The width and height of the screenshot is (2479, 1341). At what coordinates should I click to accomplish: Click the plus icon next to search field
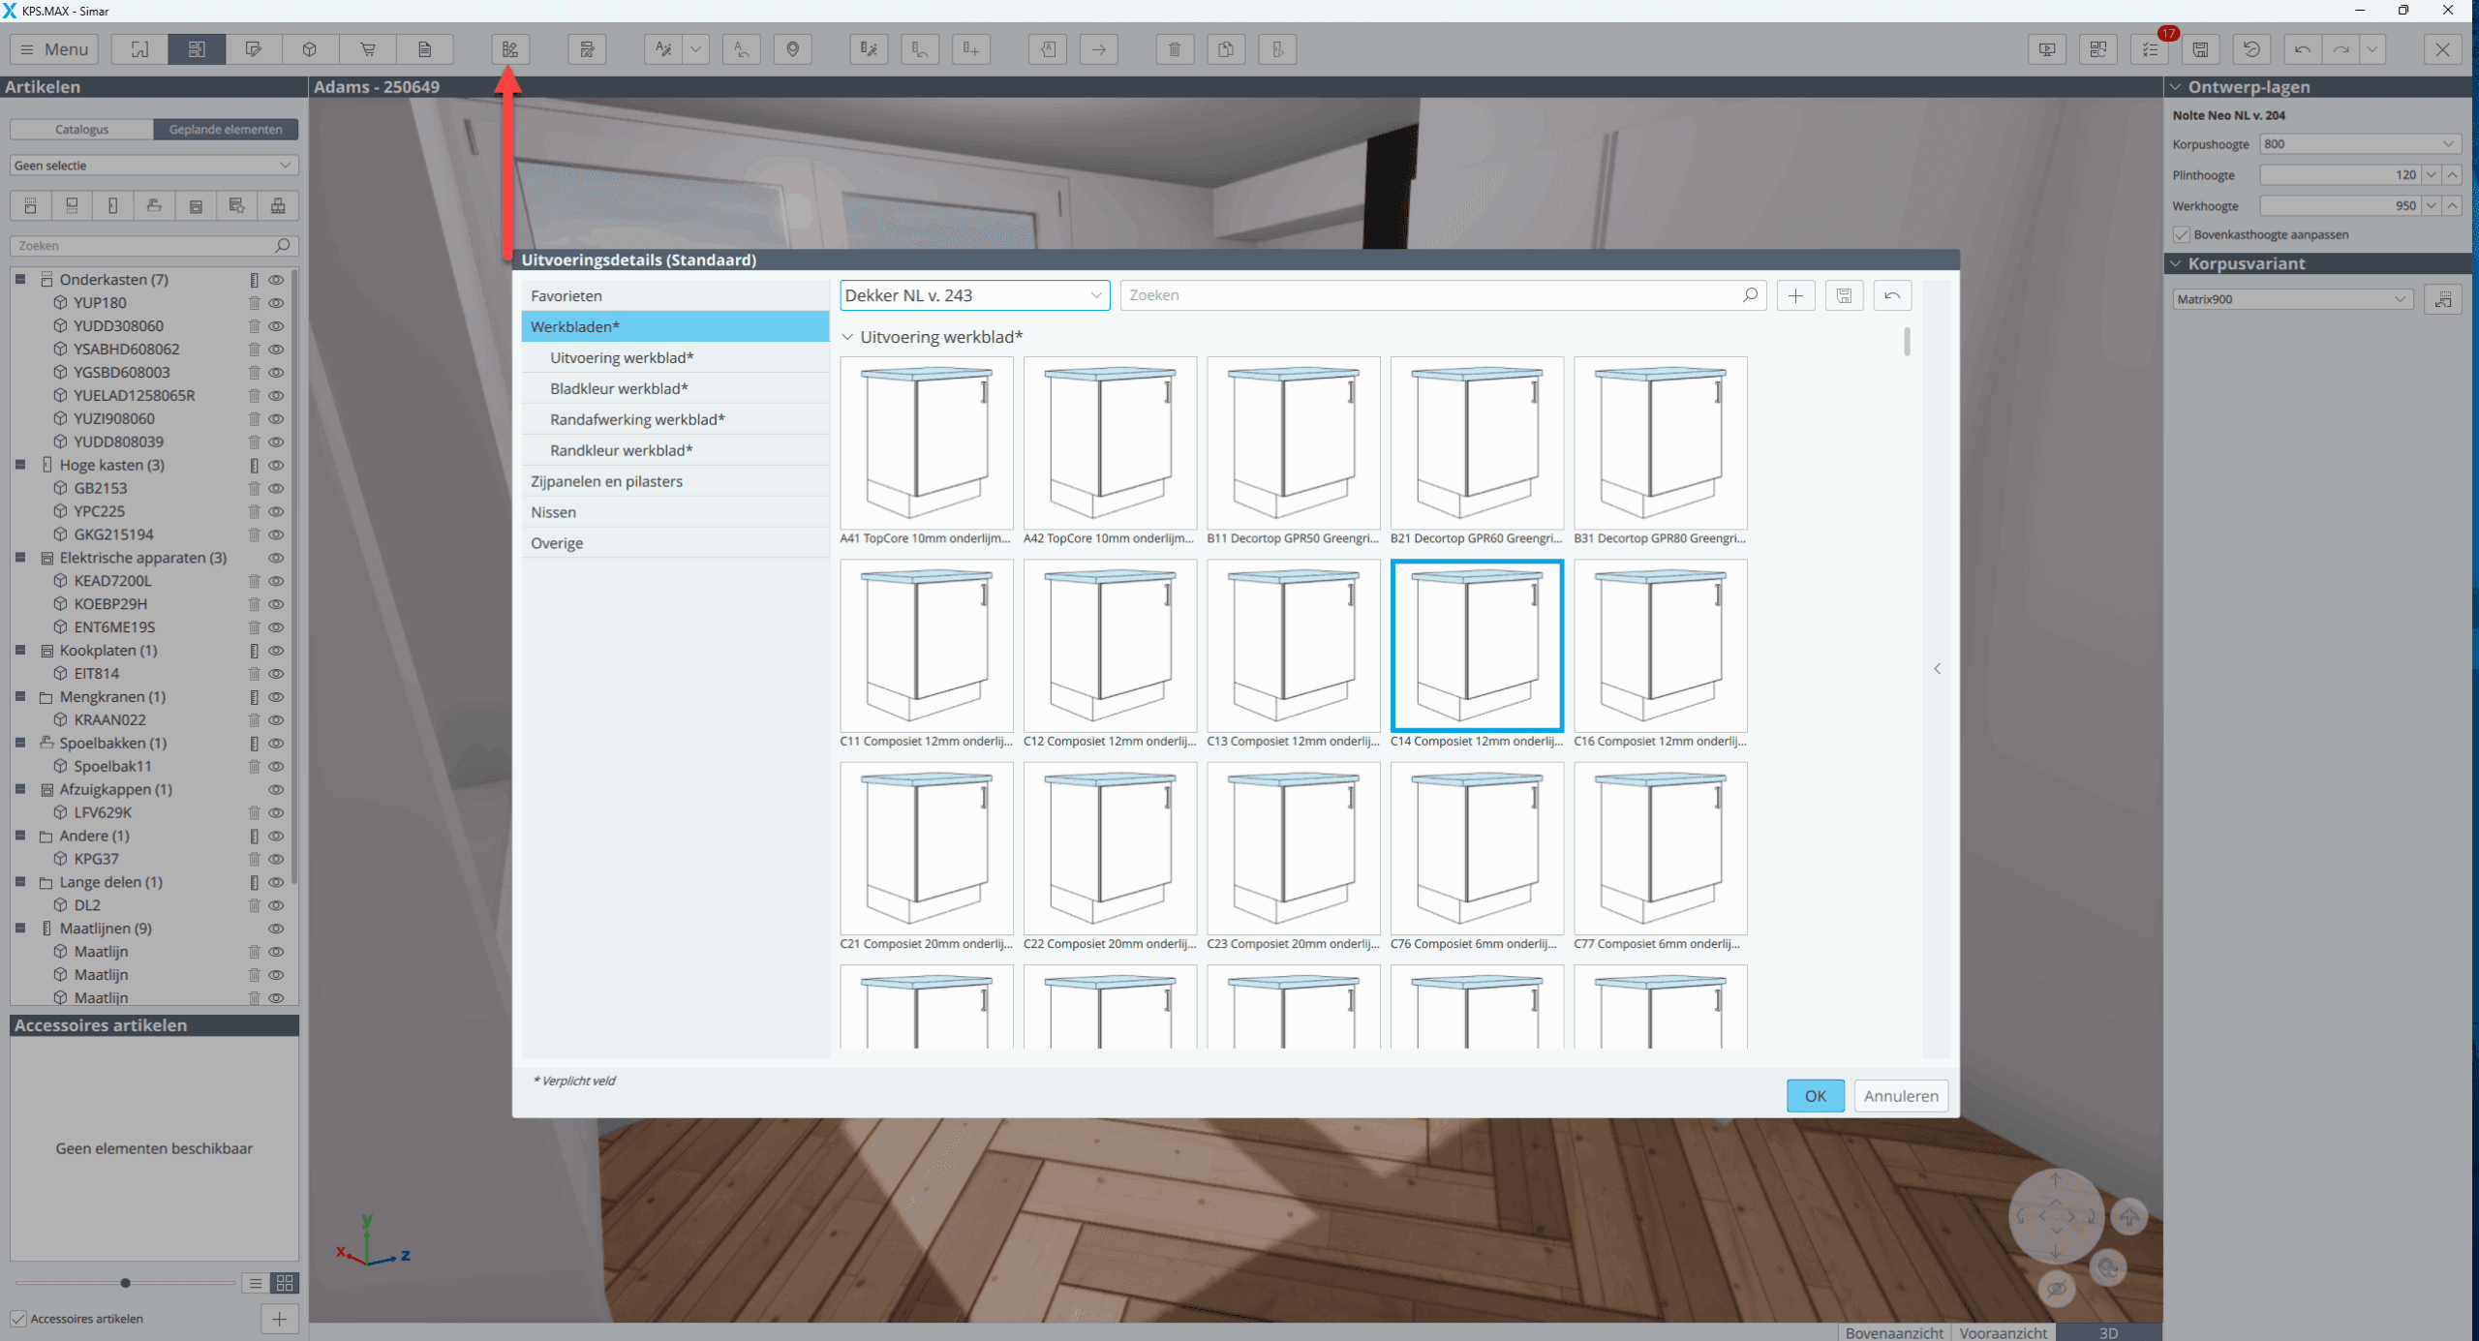[1795, 295]
